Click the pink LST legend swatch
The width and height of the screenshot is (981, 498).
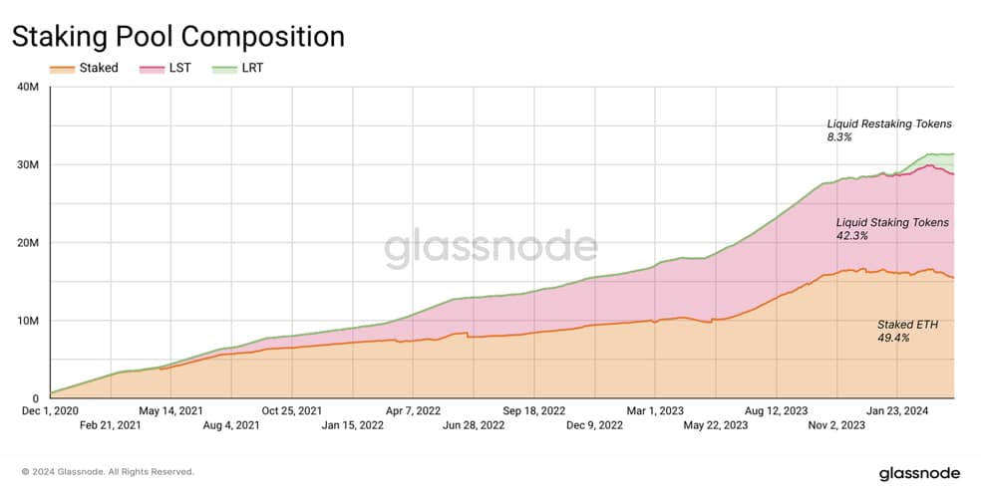point(152,68)
